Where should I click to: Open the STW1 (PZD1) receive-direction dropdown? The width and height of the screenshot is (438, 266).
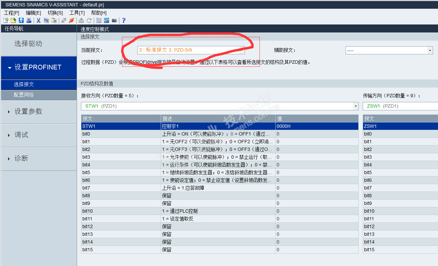(x=220, y=106)
